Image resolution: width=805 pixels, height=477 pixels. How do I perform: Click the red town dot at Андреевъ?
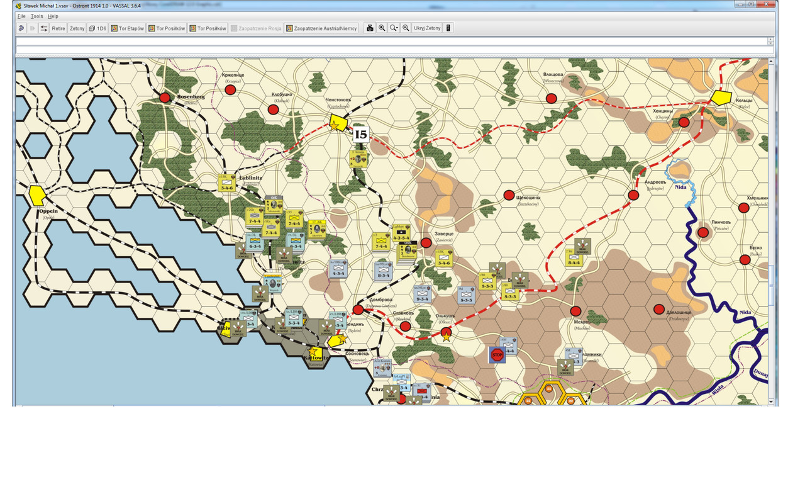633,195
